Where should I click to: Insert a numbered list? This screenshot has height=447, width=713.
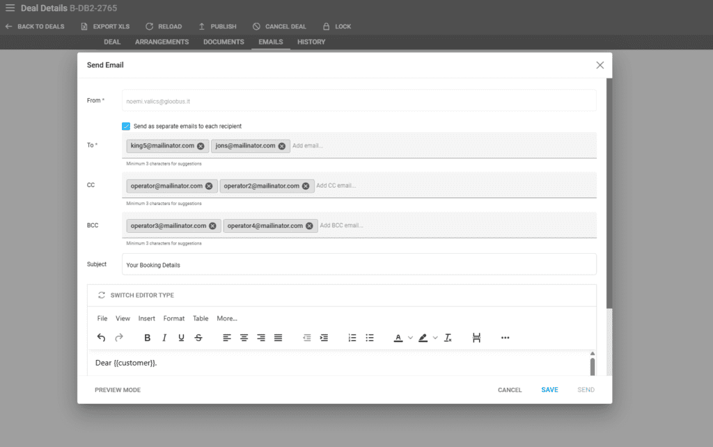pos(352,338)
